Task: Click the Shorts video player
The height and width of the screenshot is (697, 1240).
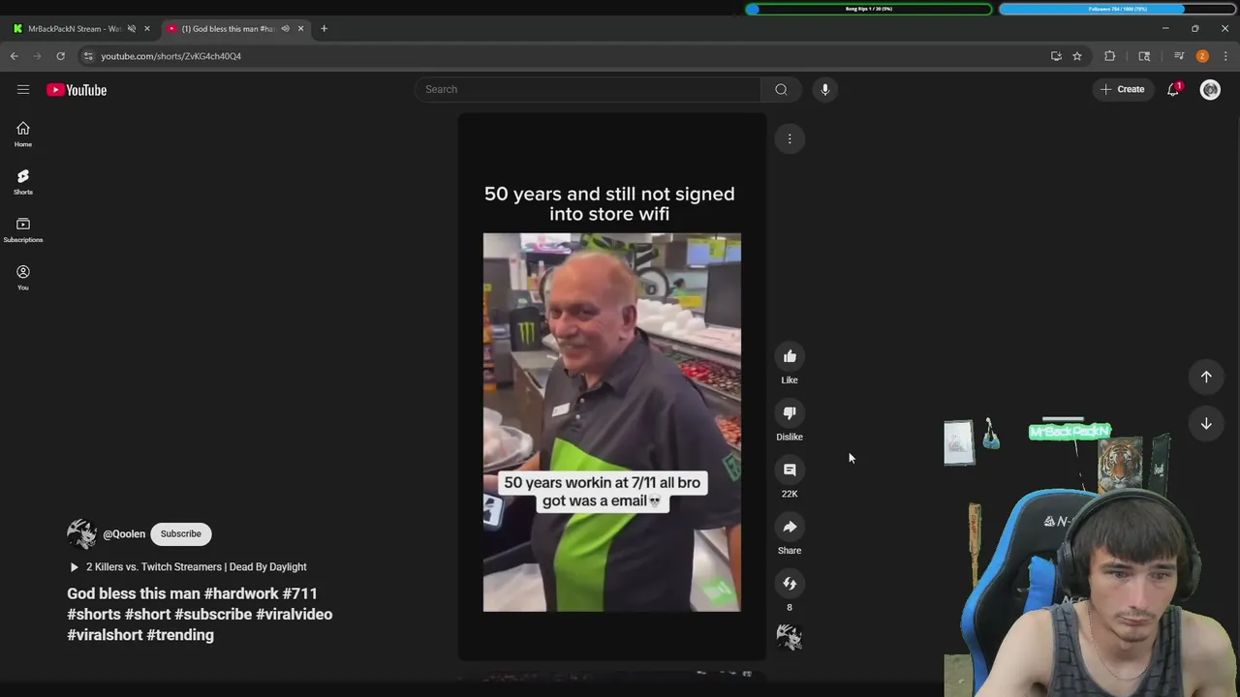Action: pyautogui.click(x=612, y=387)
